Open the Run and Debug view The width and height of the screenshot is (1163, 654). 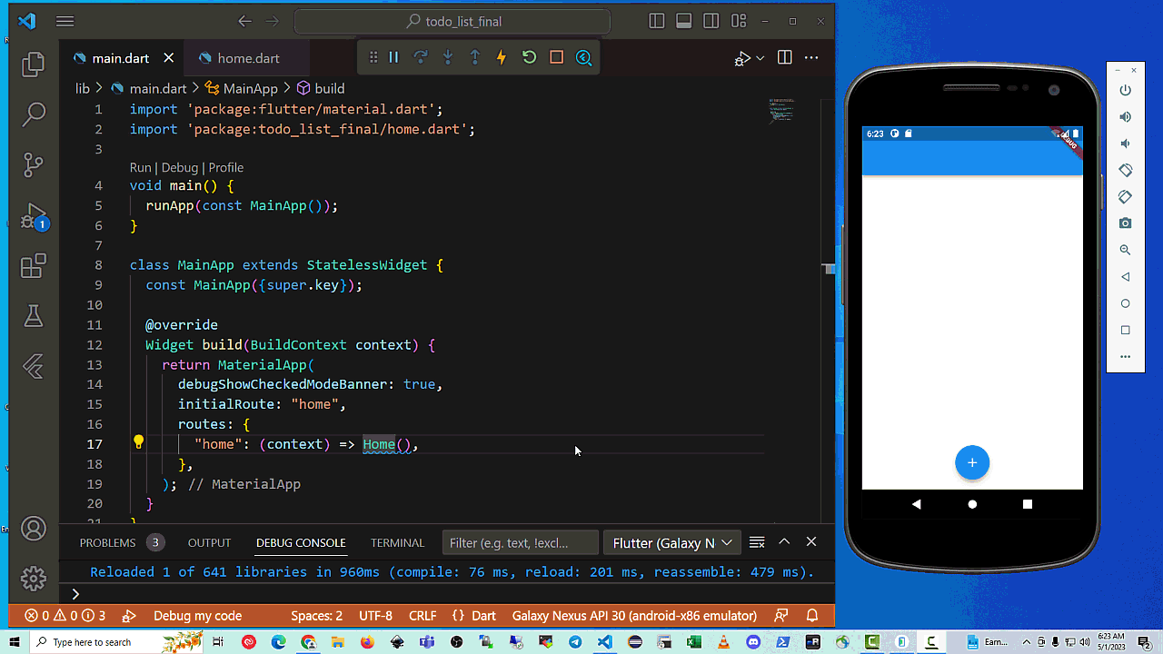click(x=34, y=216)
